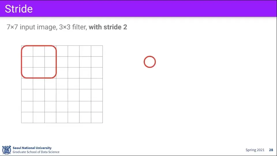Click the '7×7 input image' text
Viewport: 277px width, 156px height.
click(31, 27)
